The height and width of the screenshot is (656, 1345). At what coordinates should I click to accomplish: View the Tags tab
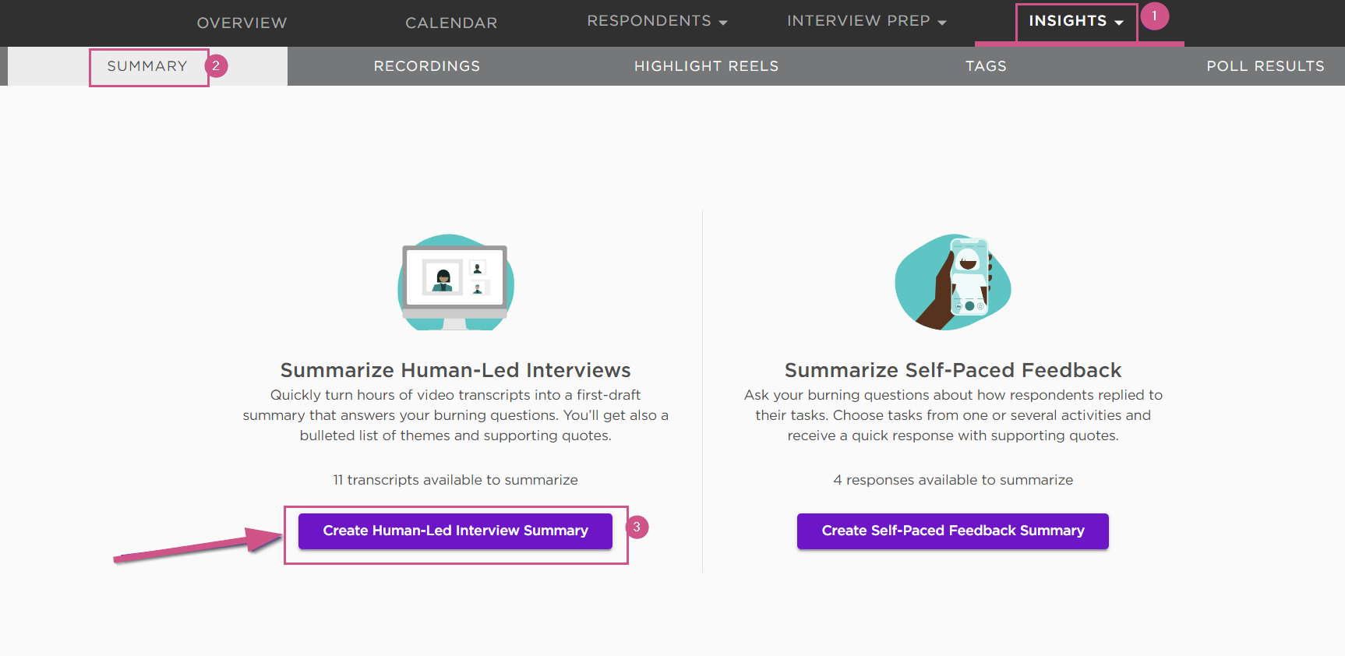click(x=986, y=66)
